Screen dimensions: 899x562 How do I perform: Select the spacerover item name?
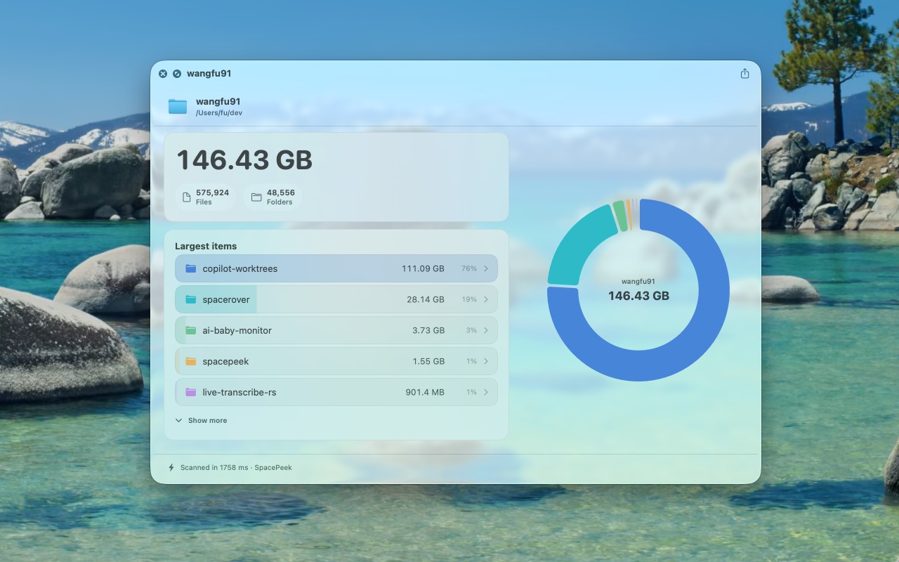(226, 299)
